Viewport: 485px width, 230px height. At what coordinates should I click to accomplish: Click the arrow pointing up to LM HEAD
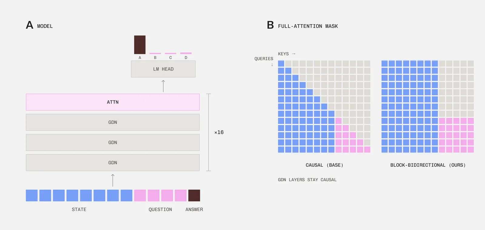click(163, 86)
